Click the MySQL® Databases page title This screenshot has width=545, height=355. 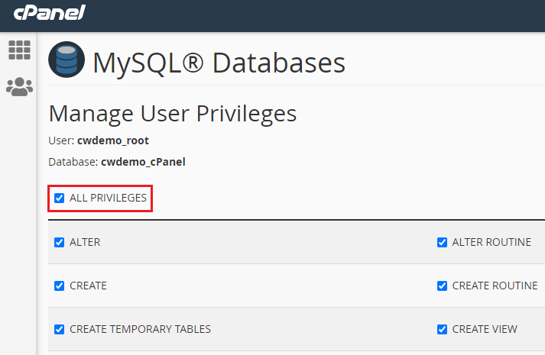219,63
